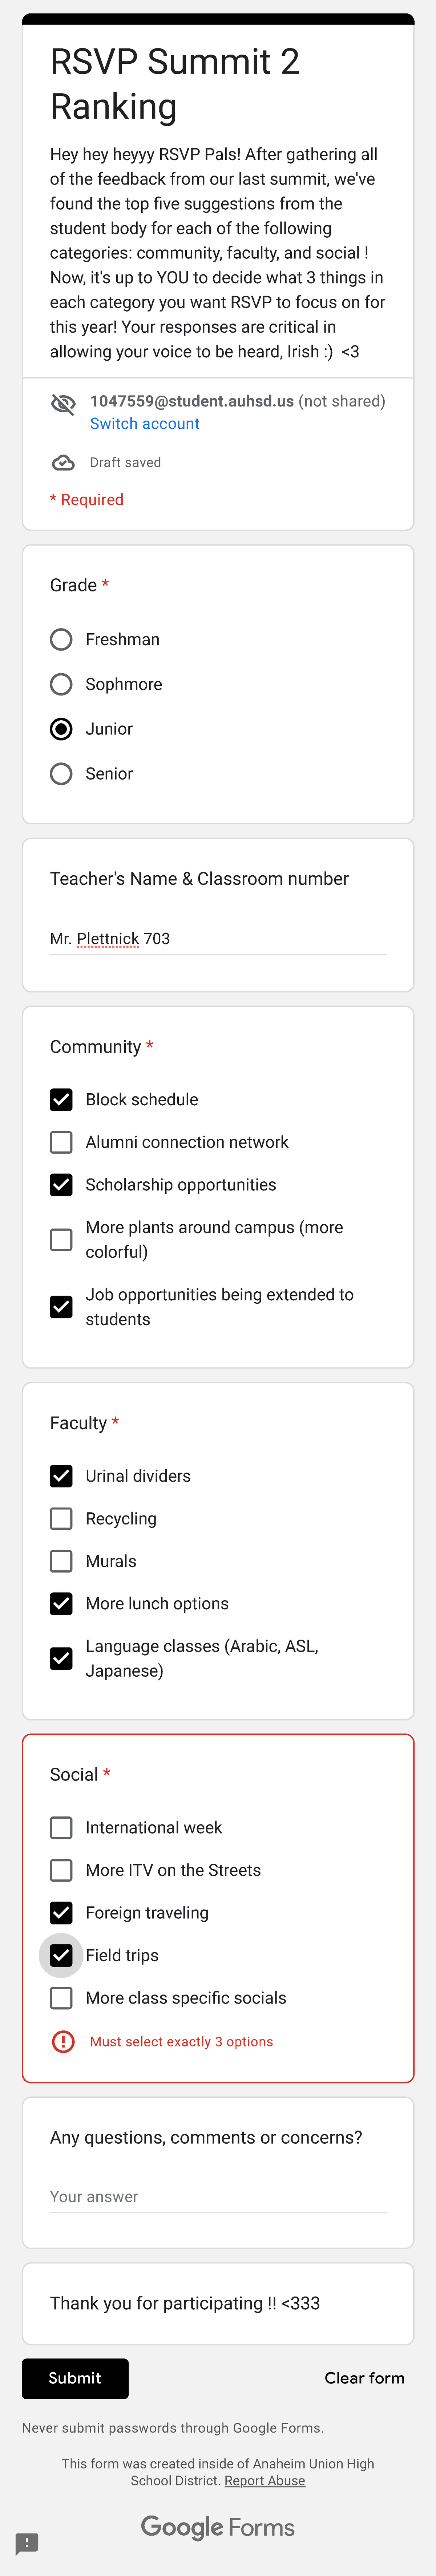Tick the International week checkbox
This screenshot has height=2576, width=436.
61,1827
